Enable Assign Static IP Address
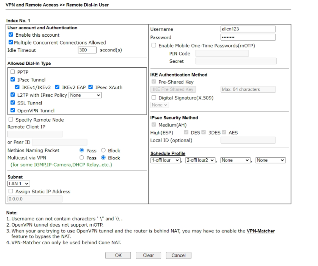 tap(11, 192)
